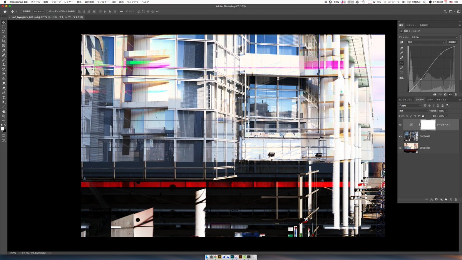462x260 pixels.
Task: Switch to the CC ライブラリ tab
Action: 406,99
